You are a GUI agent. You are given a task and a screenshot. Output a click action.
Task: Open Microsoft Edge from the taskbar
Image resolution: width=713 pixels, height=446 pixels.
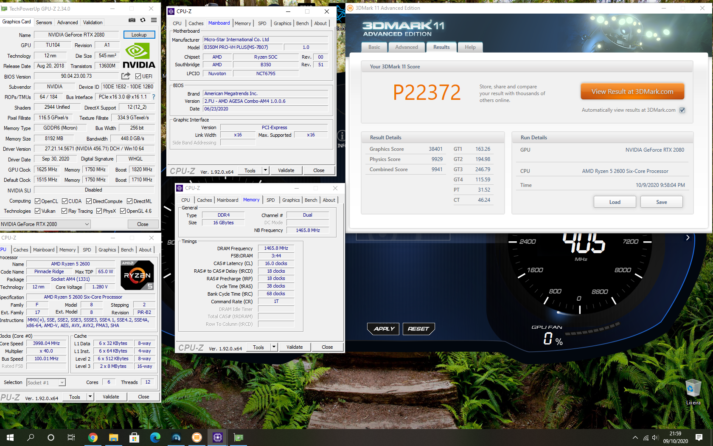point(155,438)
